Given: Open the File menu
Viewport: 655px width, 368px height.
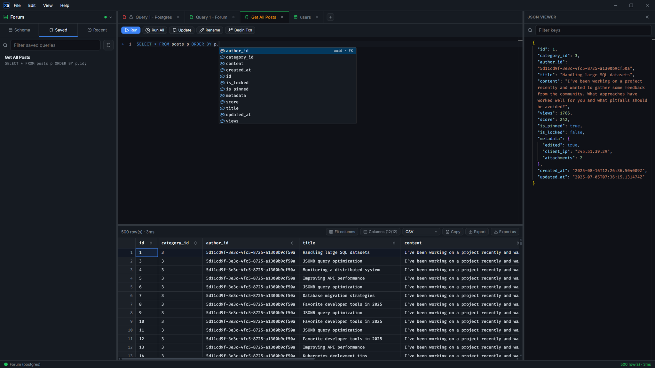Looking at the screenshot, I should [x=17, y=5].
